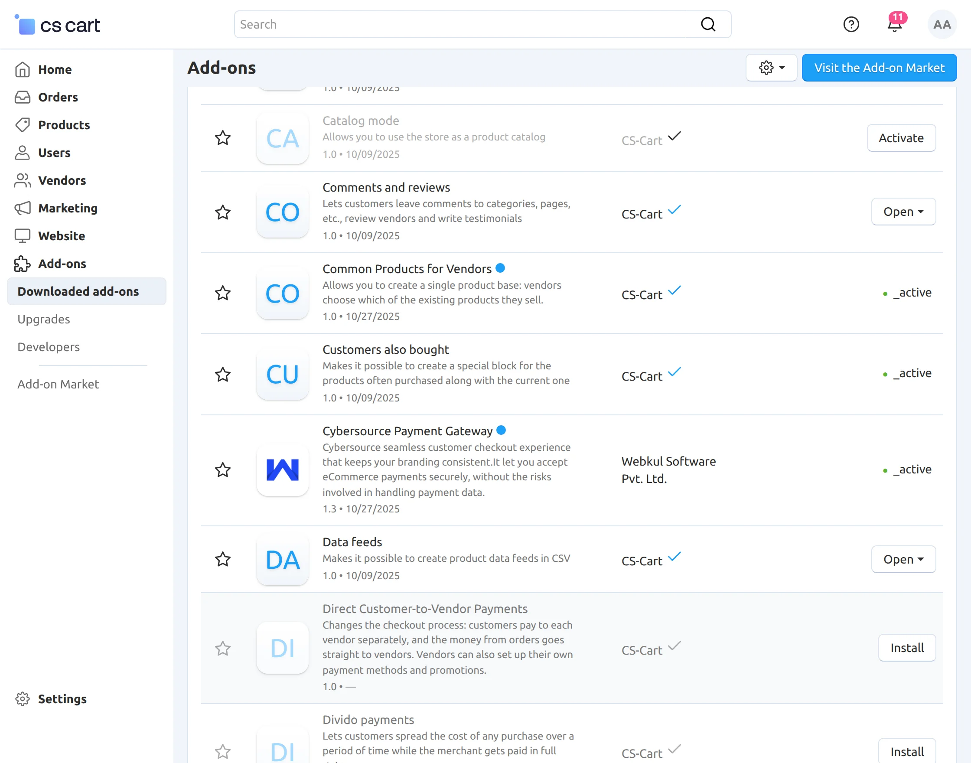
Task: Favorite the Comments and reviews add-on
Action: [222, 212]
